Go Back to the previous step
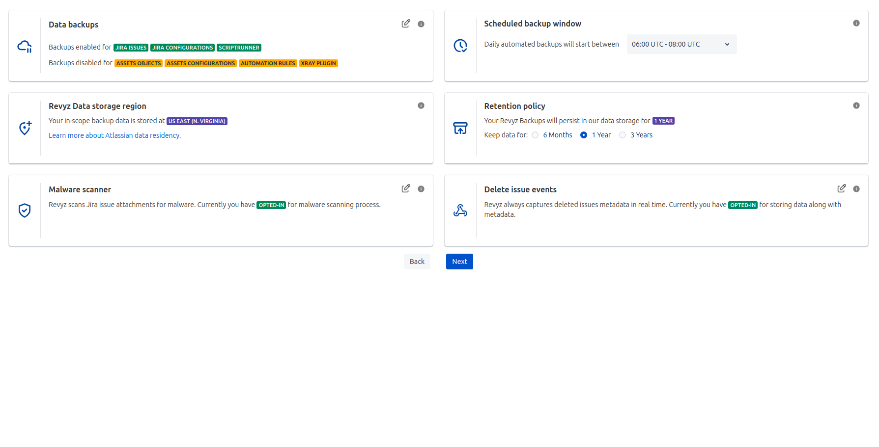 tap(417, 262)
